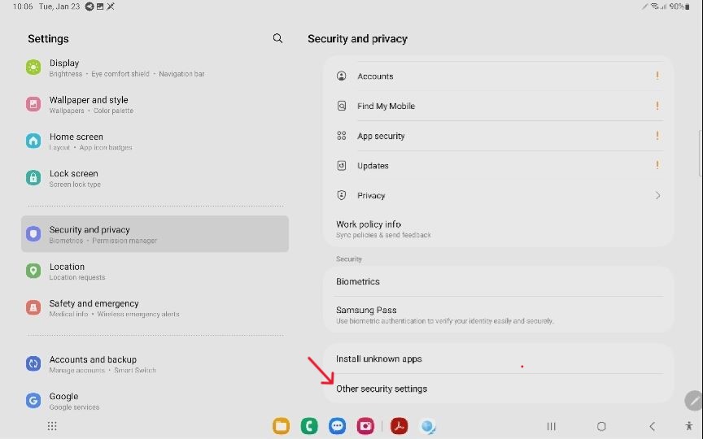
Task: Tap the clock showing 10:06
Action: tap(23, 7)
